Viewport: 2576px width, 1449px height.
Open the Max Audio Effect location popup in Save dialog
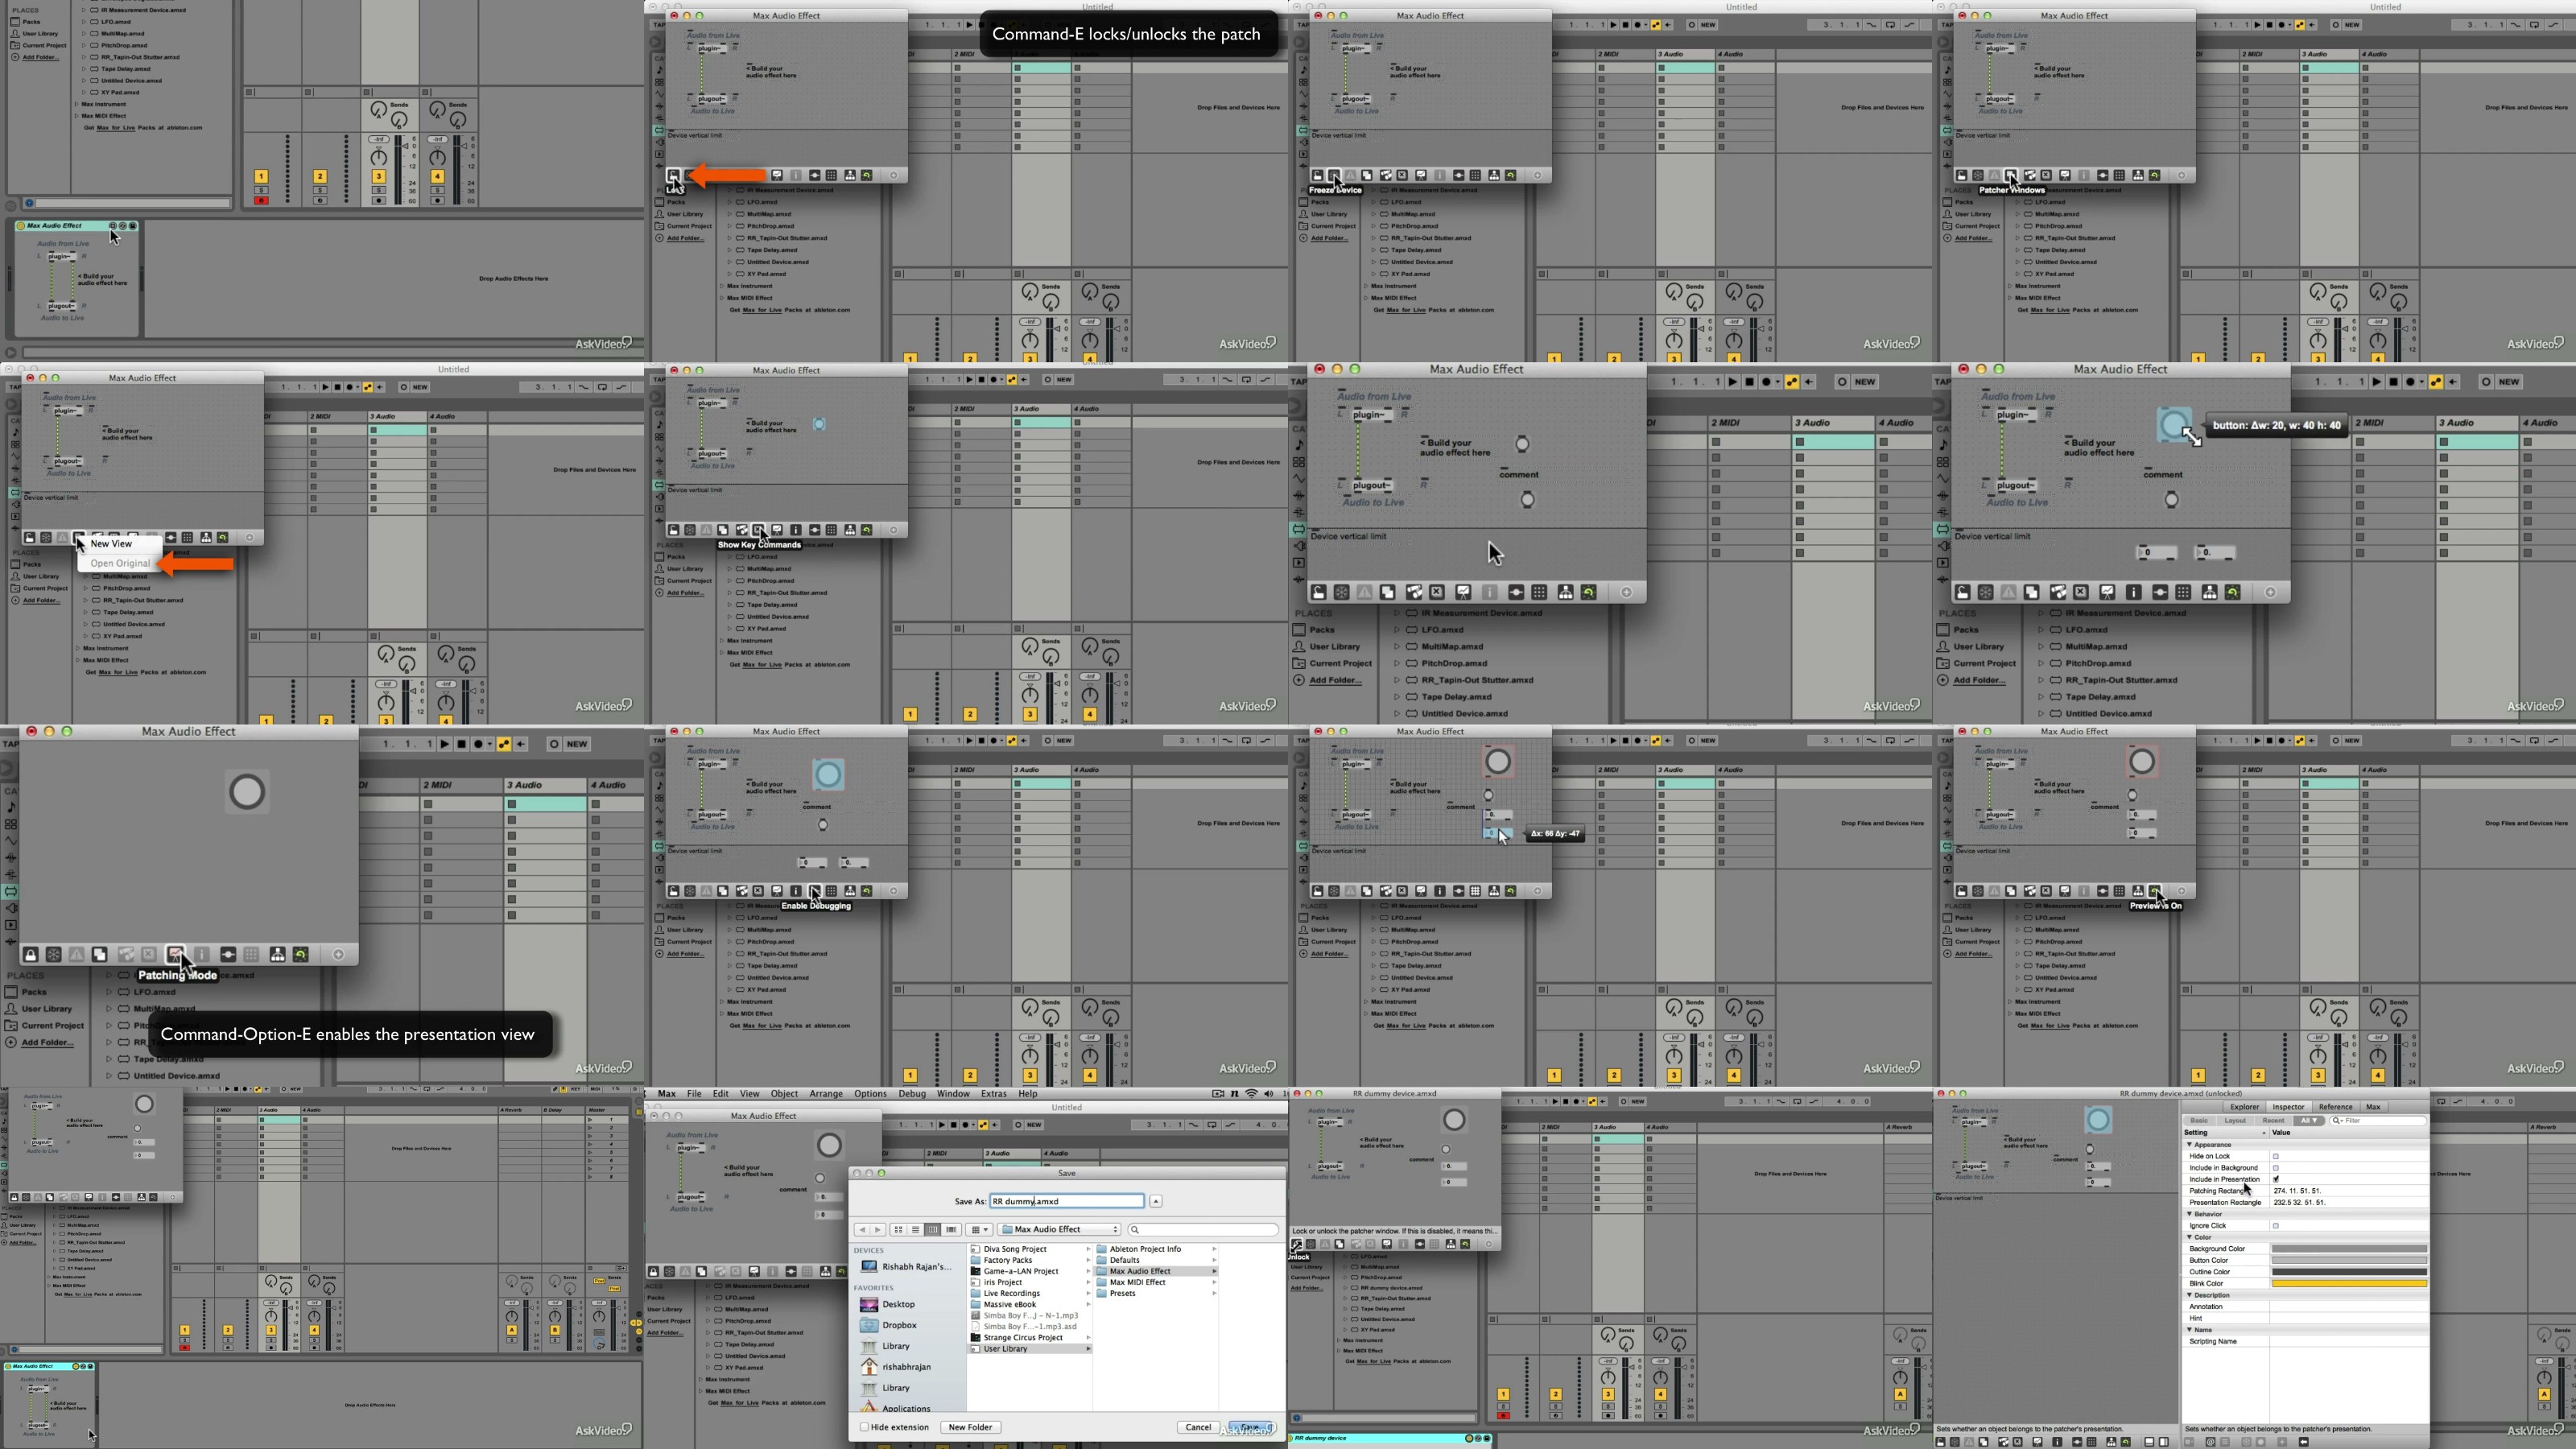coord(1059,1230)
